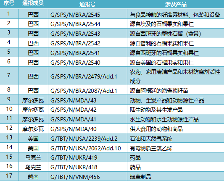Click sequence number 8

point(9,89)
